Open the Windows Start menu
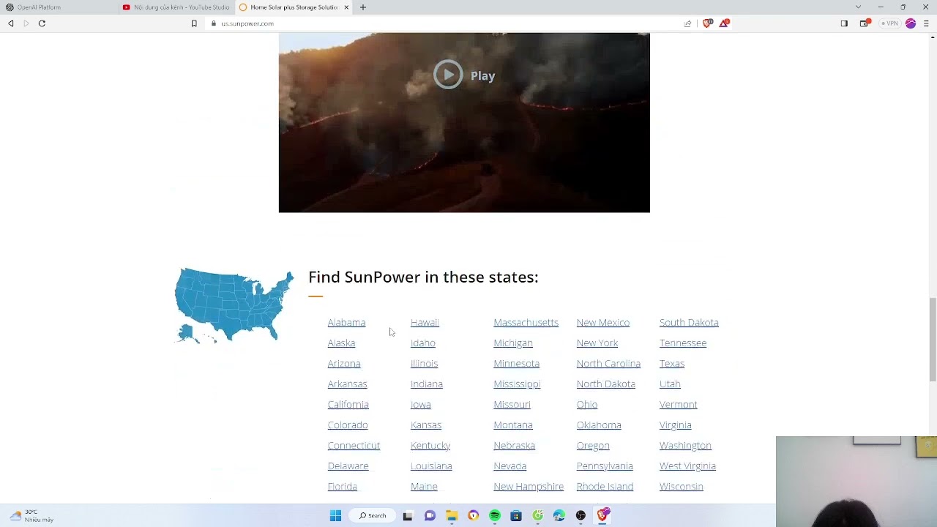 coord(335,515)
